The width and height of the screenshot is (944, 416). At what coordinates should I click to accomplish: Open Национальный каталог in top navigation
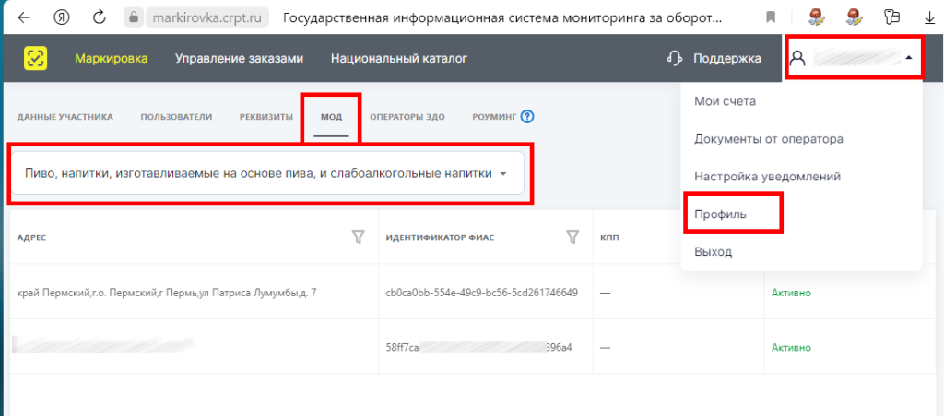click(399, 58)
